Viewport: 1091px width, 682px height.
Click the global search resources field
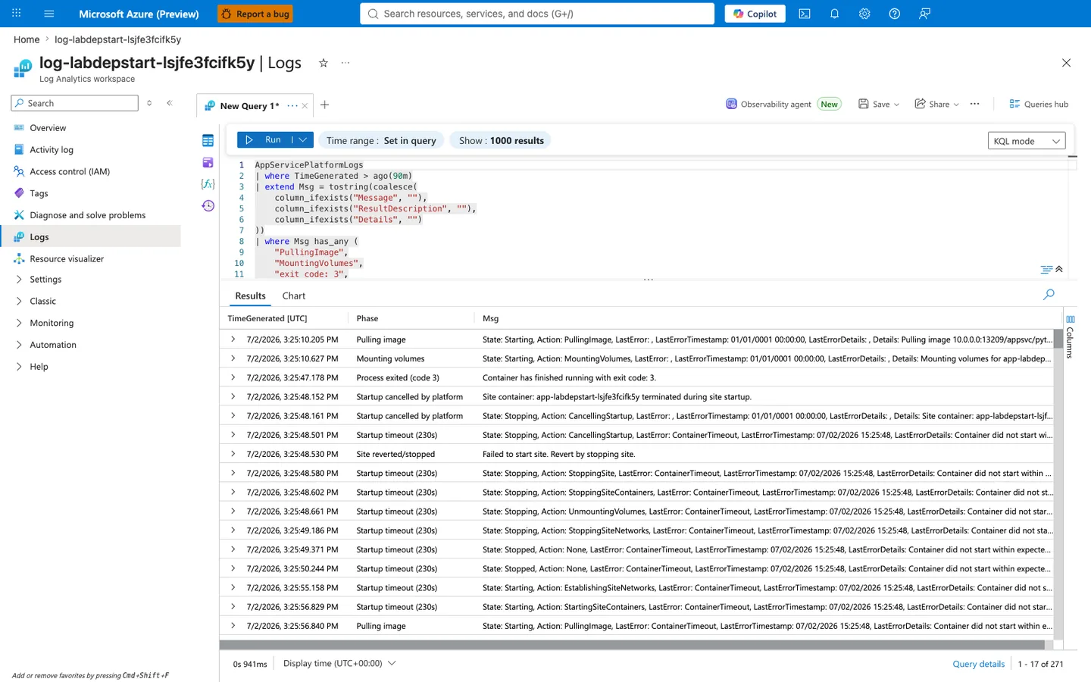click(x=537, y=14)
